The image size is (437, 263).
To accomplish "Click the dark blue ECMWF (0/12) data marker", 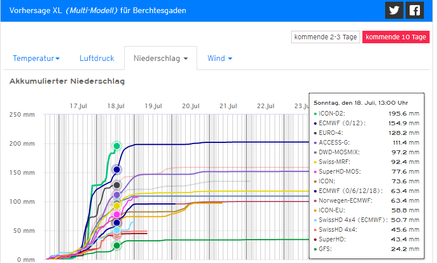I will pyautogui.click(x=117, y=170).
